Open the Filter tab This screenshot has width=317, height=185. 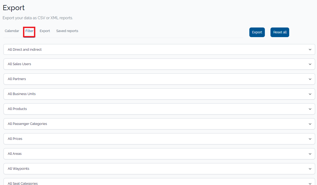point(29,31)
